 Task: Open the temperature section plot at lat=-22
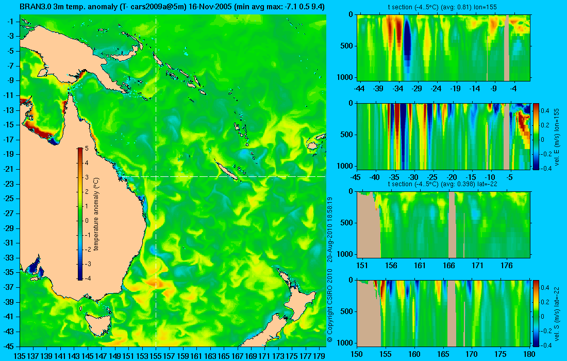(x=443, y=225)
